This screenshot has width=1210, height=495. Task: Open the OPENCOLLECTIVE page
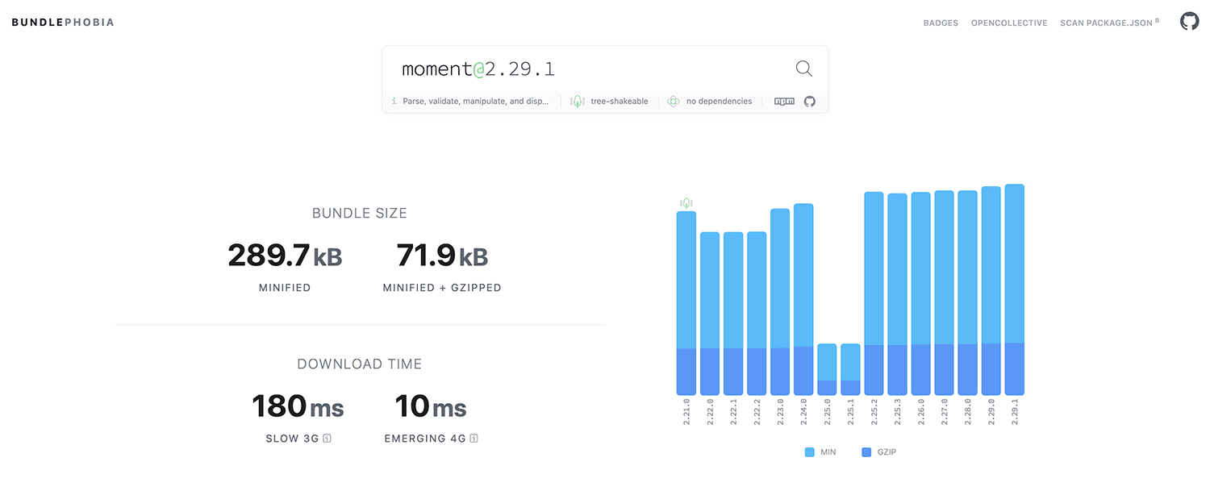click(1008, 23)
